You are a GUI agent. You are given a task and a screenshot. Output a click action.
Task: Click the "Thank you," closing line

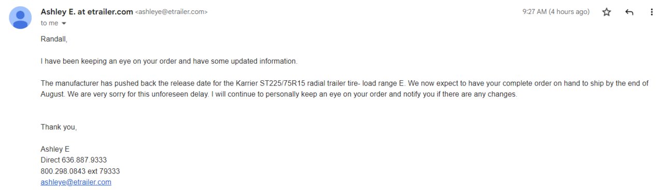[59, 127]
